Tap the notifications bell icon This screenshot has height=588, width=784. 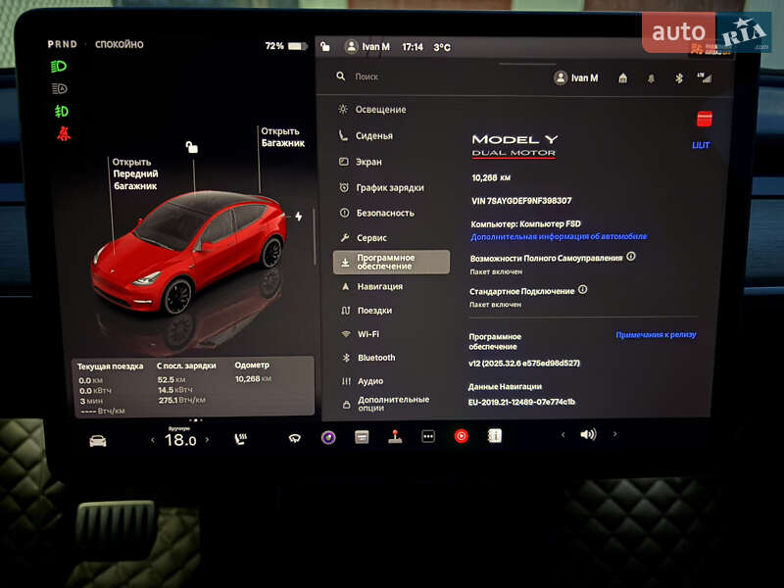click(652, 77)
